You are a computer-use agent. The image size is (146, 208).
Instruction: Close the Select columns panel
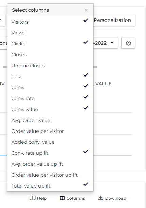86,10
